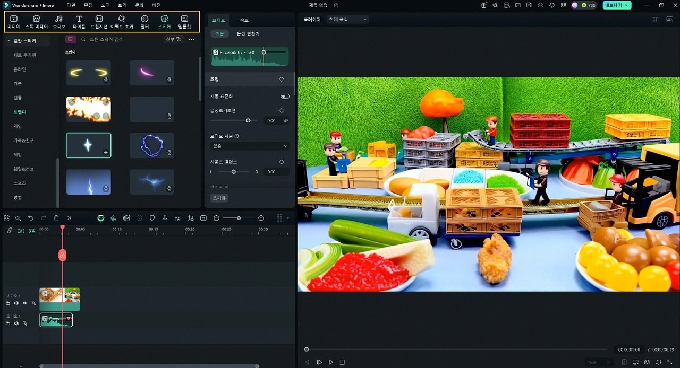Viewport: 680px width, 368px height.
Task: Click the pink favorites icon beside sticker search
Action: click(x=70, y=39)
